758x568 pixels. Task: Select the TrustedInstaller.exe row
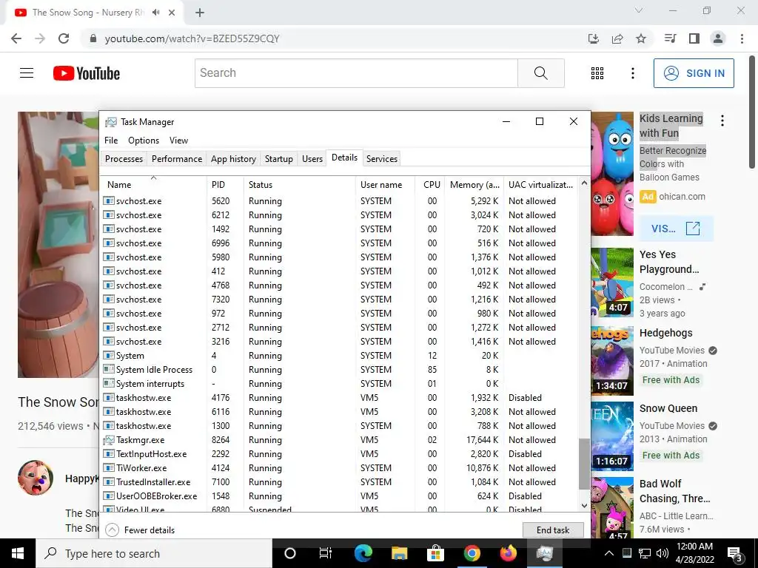tap(339, 482)
